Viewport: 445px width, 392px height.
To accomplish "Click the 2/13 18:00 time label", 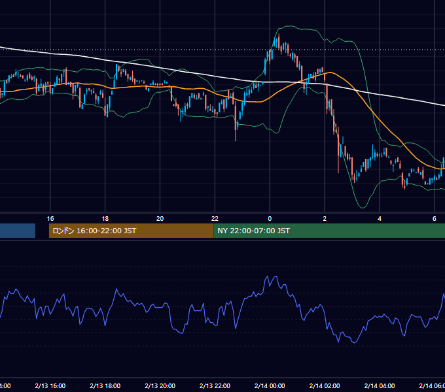I will click(105, 385).
